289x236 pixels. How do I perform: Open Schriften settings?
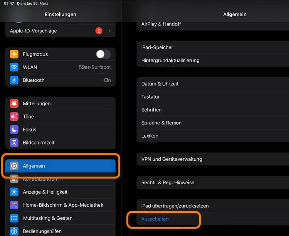tap(213, 110)
